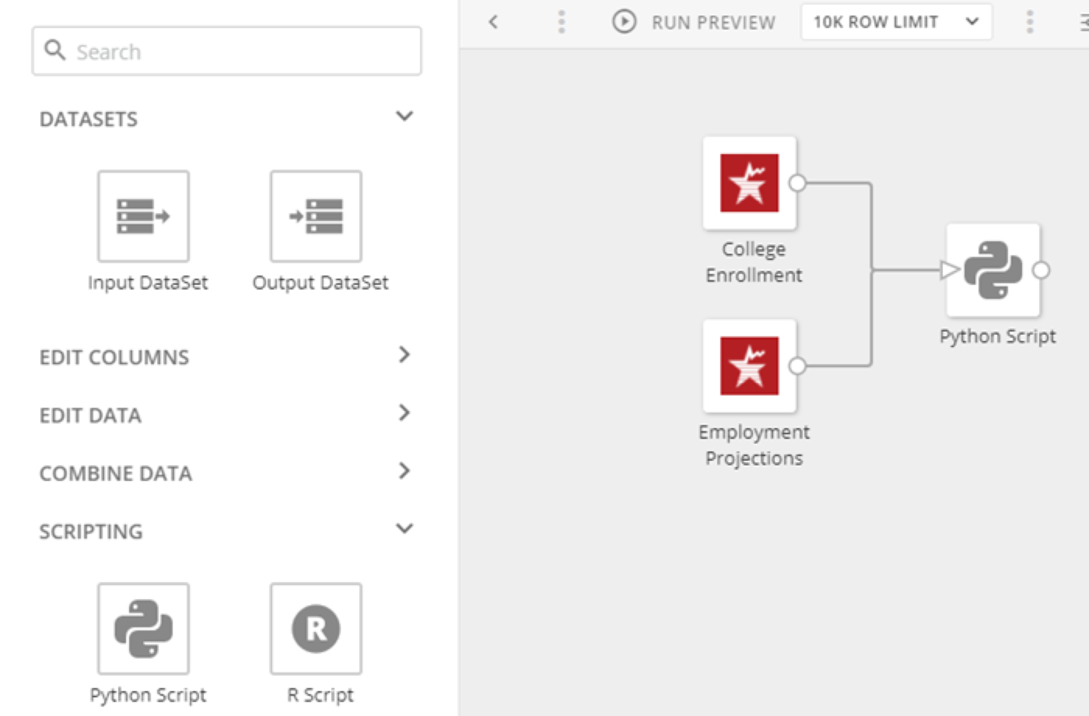Click the back arrow in the toolbar
The height and width of the screenshot is (716, 1089).
point(493,22)
